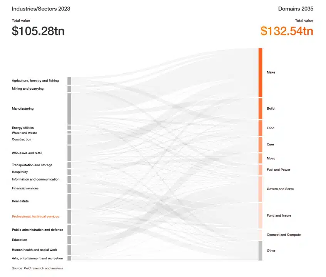
Task: Click the Fund and Insure bar
Action: click(x=260, y=215)
